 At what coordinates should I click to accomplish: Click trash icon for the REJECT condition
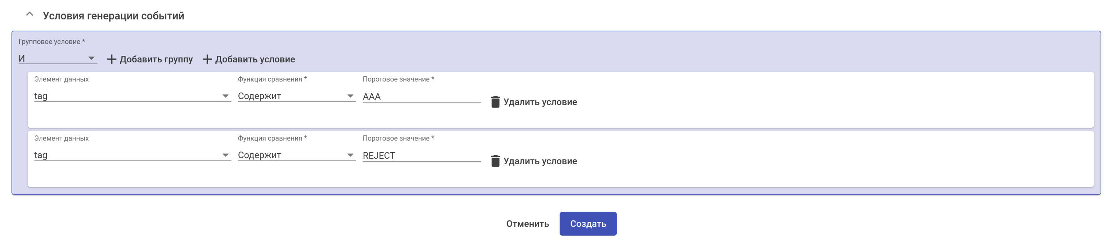tap(495, 161)
